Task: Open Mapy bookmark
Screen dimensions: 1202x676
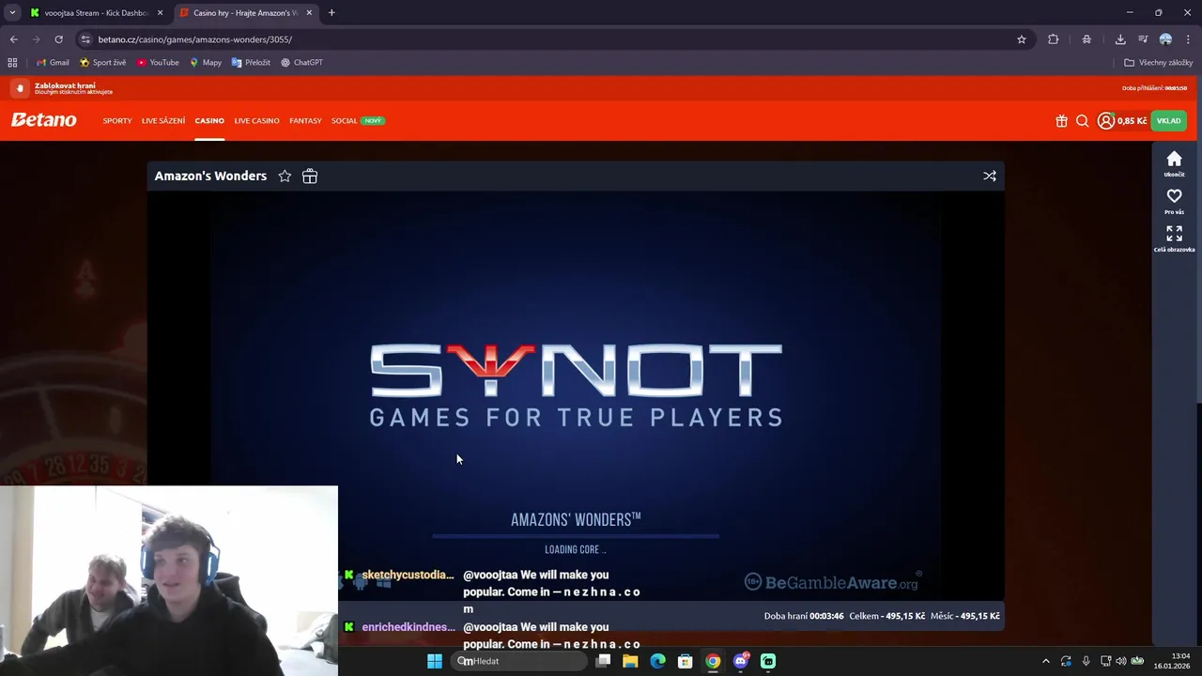Action: point(205,63)
